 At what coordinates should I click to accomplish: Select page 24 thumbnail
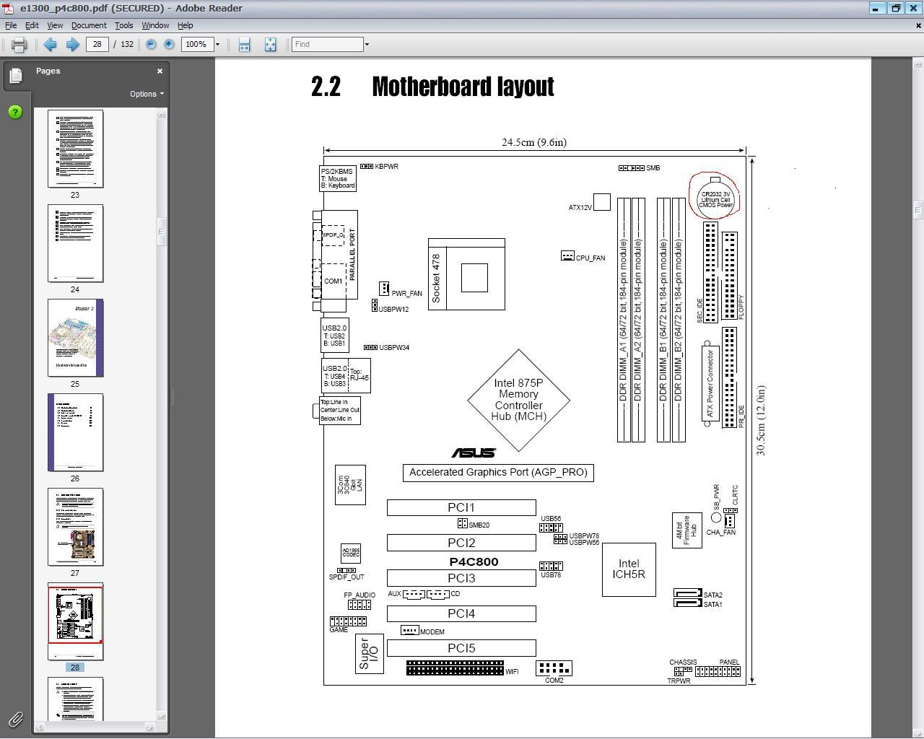point(75,243)
